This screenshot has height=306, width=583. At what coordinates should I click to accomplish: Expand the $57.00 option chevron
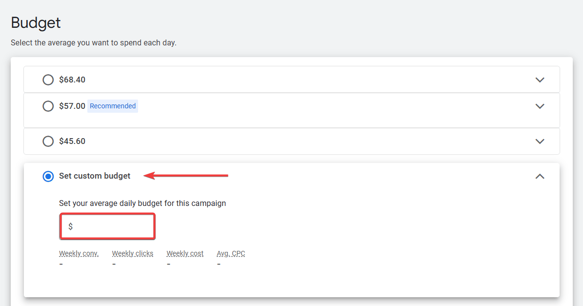540,106
